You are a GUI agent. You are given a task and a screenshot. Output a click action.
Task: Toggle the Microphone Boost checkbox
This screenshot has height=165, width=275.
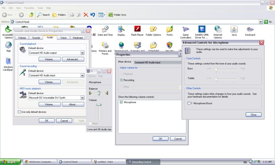pos(189,103)
